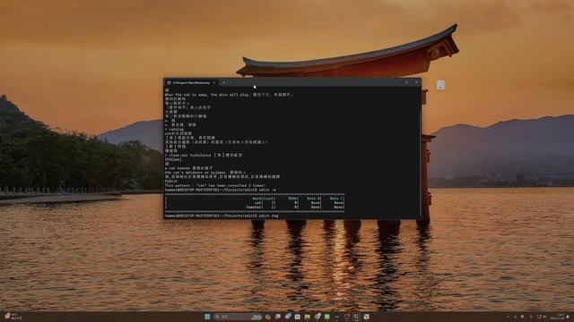
Task: Open the Windows Start menu
Action: pos(207,317)
